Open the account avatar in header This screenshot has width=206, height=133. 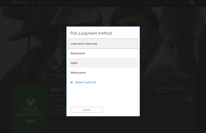[x=192, y=2]
